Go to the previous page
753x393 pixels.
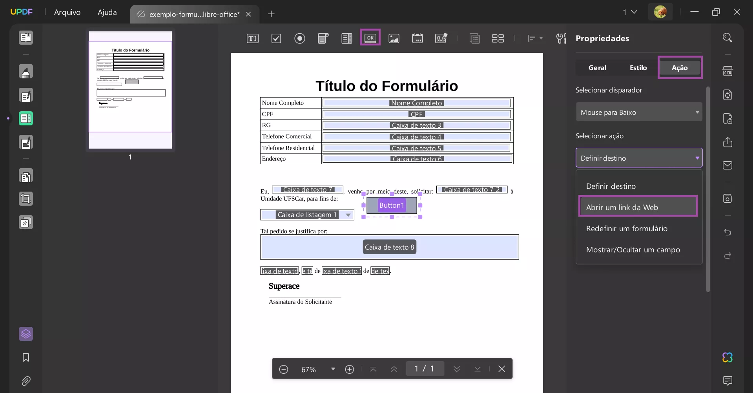pyautogui.click(x=394, y=369)
